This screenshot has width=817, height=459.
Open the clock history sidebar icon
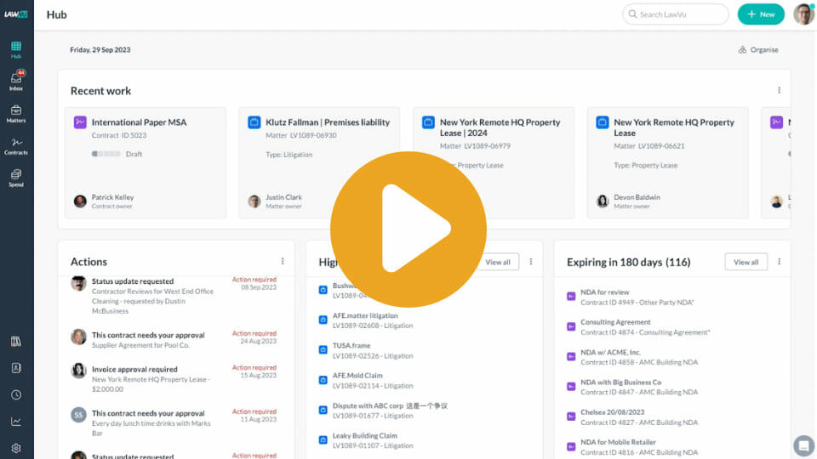pyautogui.click(x=16, y=395)
